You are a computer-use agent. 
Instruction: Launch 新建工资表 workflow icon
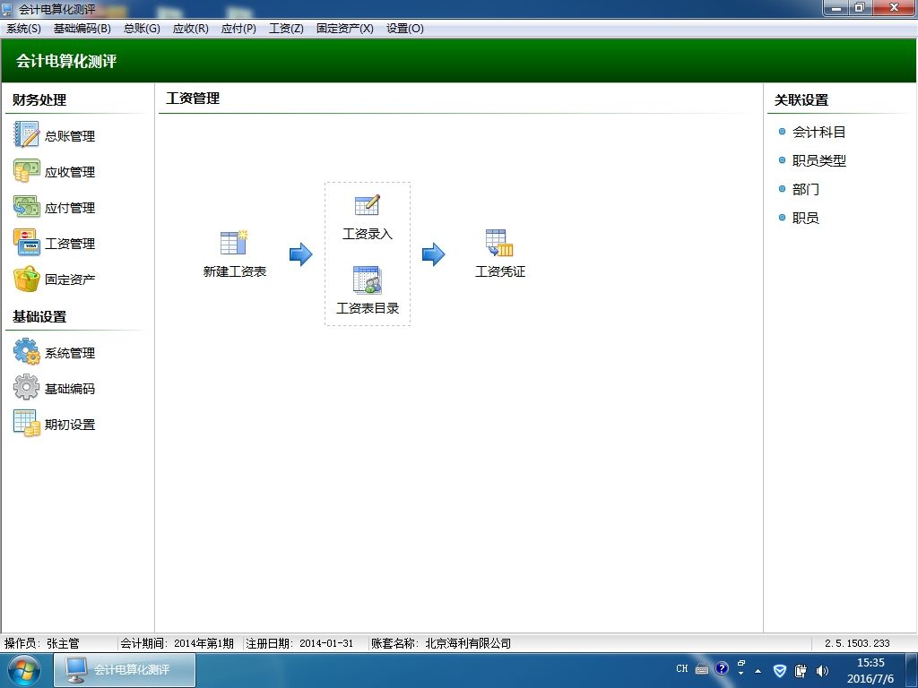pos(234,242)
